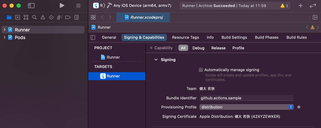The height and width of the screenshot is (128, 321).
Task: Click the plus Library button
Action: (301, 6)
